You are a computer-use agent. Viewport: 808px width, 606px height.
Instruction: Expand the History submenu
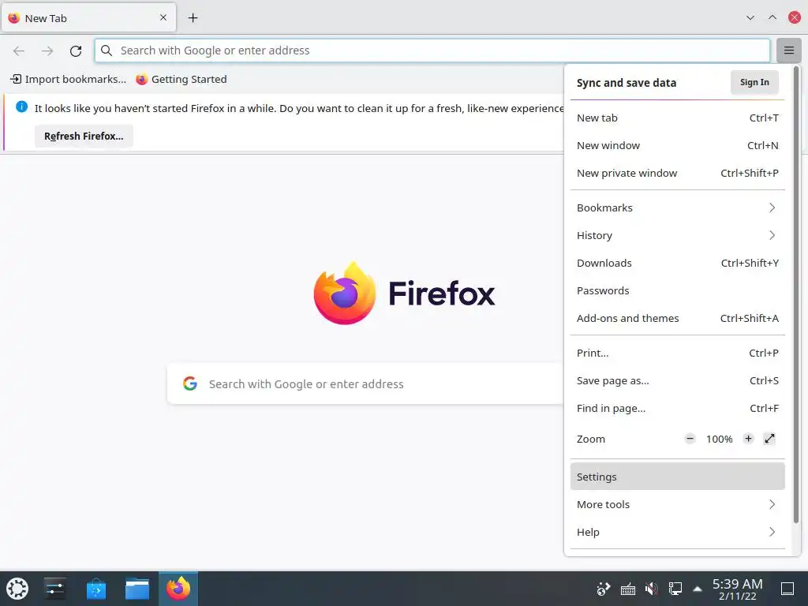[677, 235]
